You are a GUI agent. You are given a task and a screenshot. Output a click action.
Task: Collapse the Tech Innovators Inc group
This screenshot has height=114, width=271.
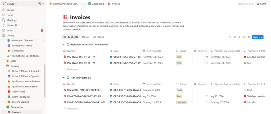coord(64,78)
